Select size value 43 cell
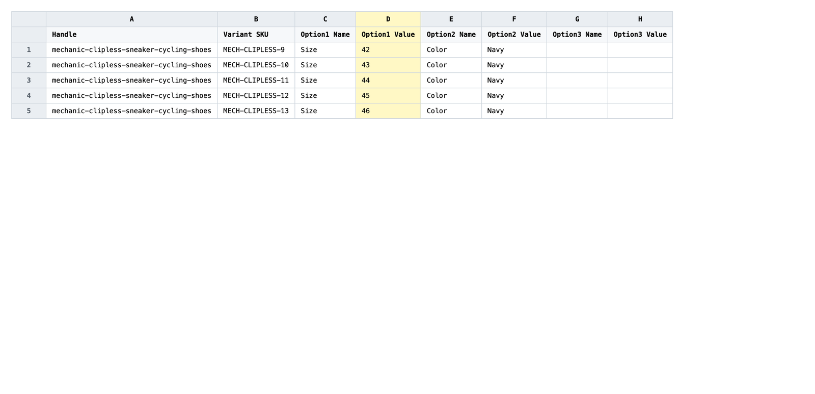The image size is (815, 394). tap(388, 65)
